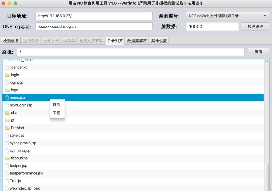Select the pf folder name
This screenshot has height=191, width=272.
(13, 120)
